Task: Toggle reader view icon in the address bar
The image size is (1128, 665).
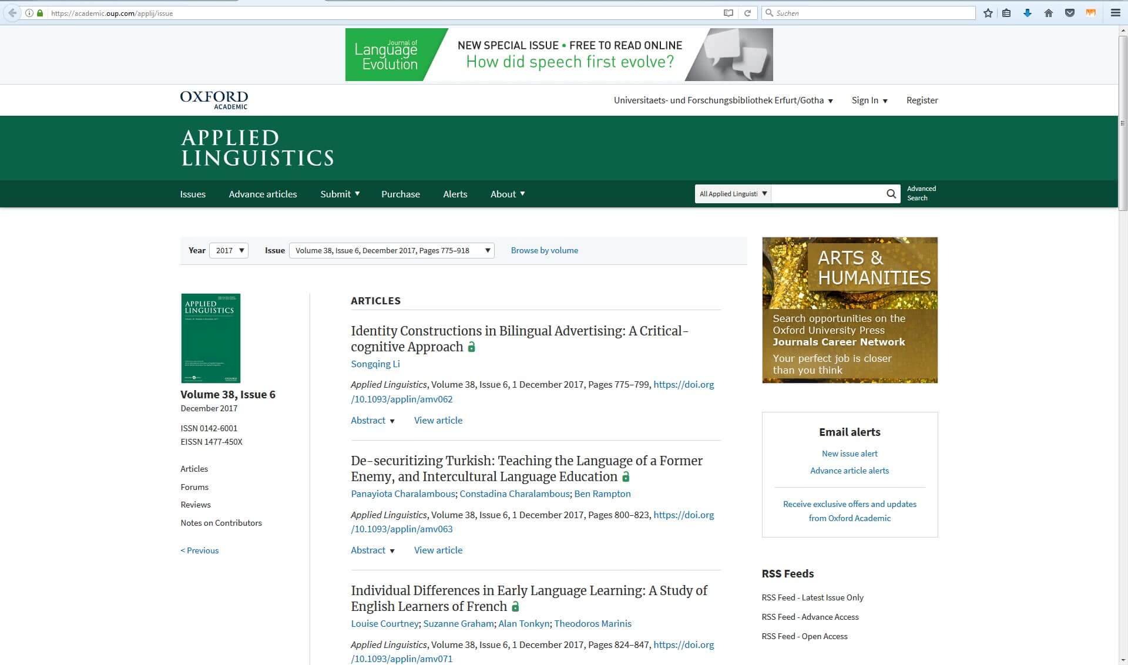Action: click(728, 13)
